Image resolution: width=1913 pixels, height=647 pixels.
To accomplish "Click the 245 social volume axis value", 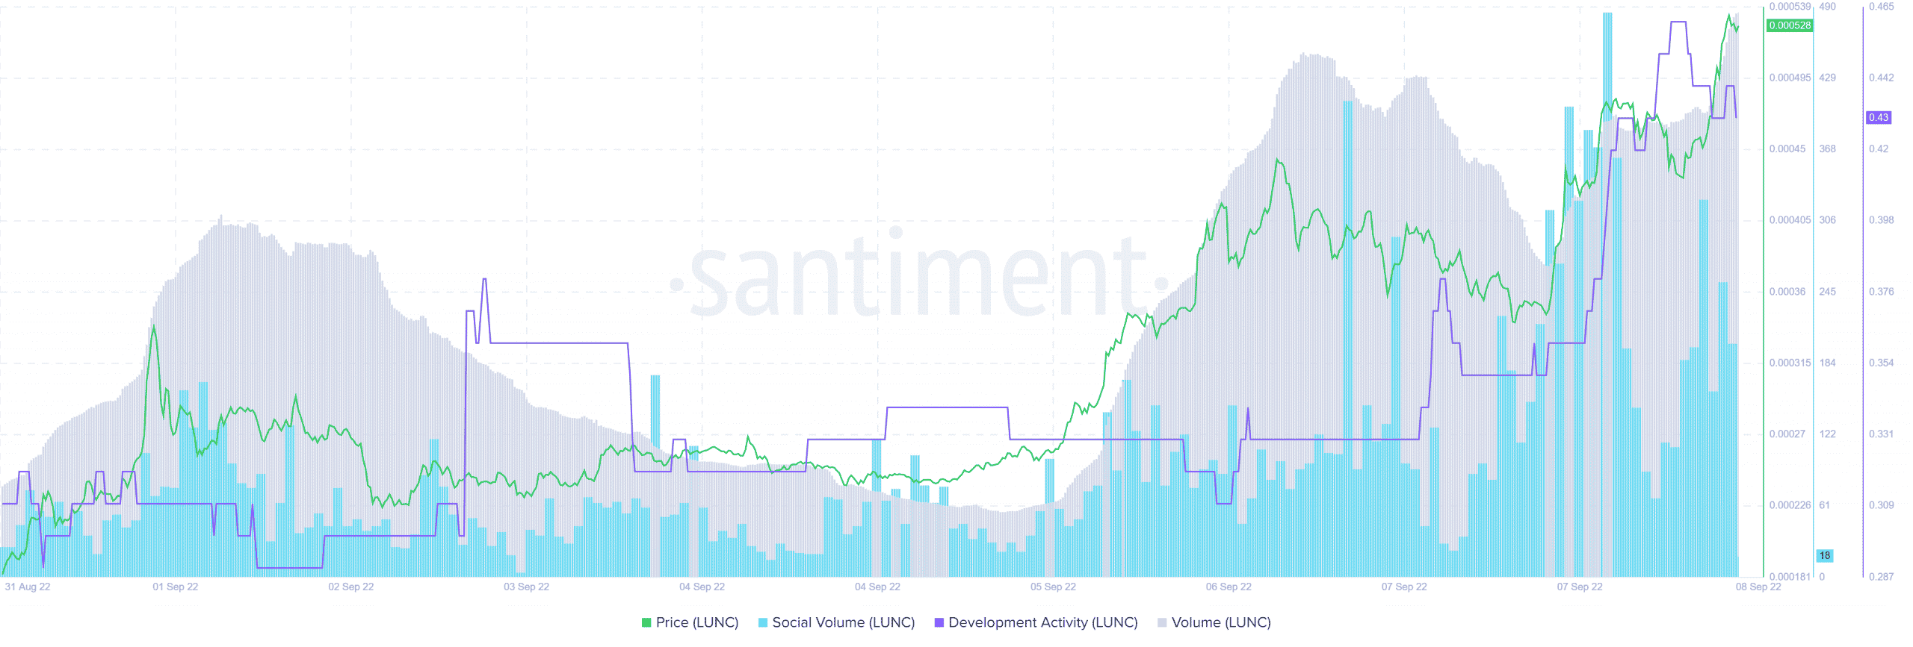I will tap(1827, 292).
